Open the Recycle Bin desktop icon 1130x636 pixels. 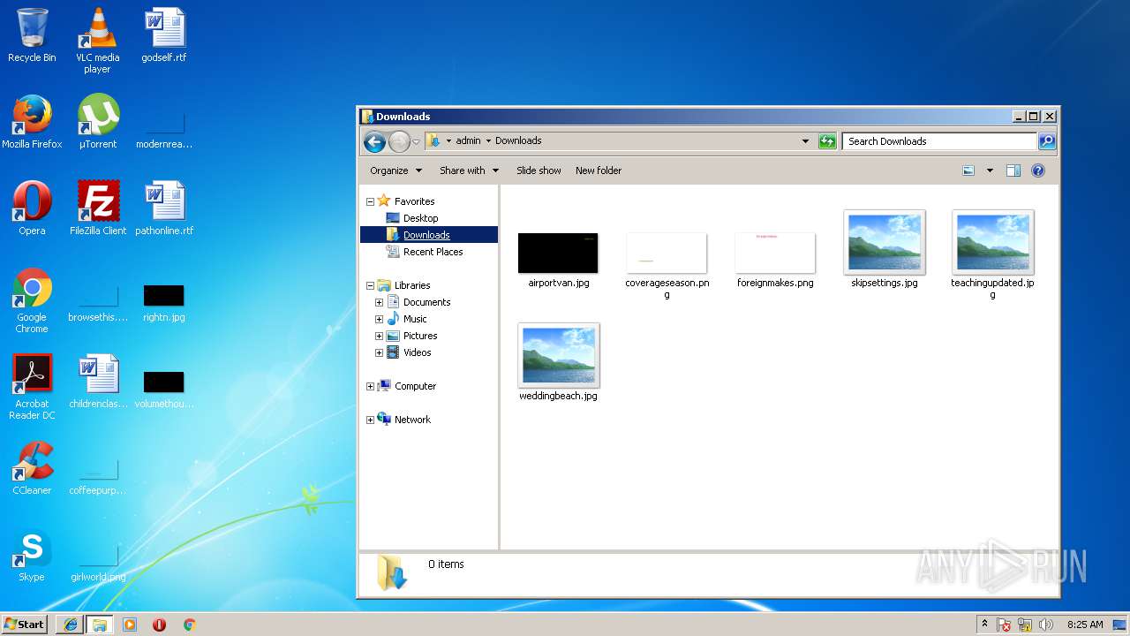32,35
